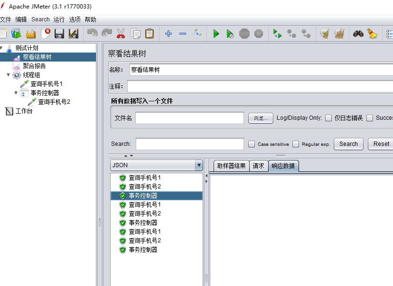
Task: Click the Reset button
Action: click(381, 144)
